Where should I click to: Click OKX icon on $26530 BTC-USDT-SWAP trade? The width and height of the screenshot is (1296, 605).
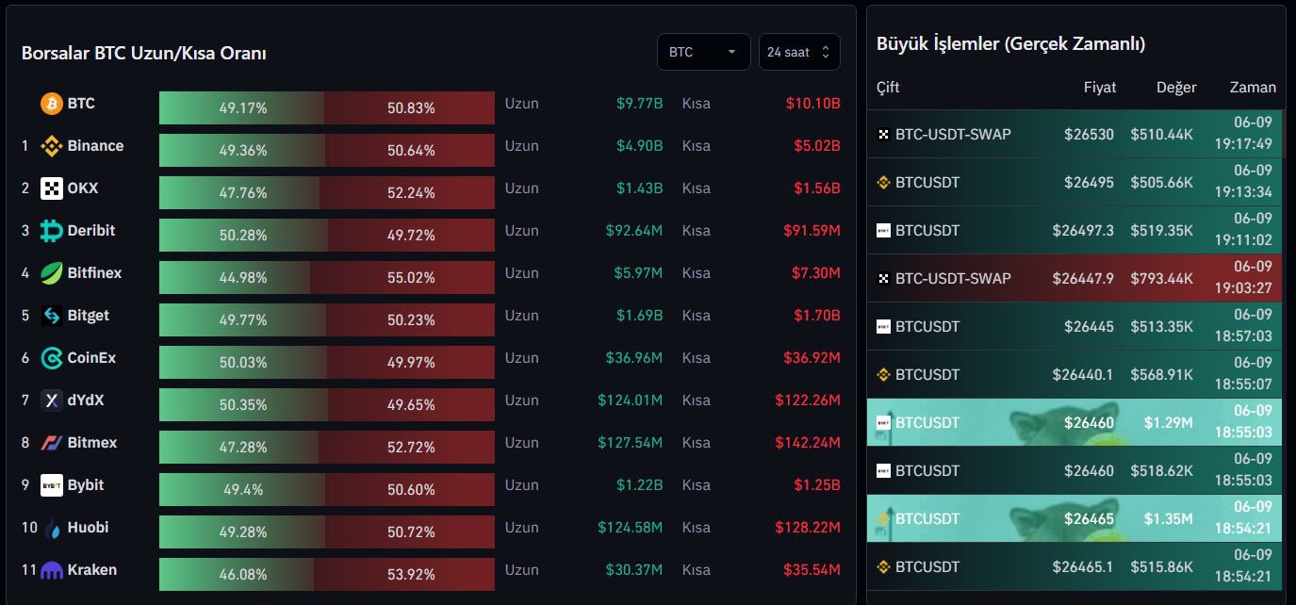884,135
